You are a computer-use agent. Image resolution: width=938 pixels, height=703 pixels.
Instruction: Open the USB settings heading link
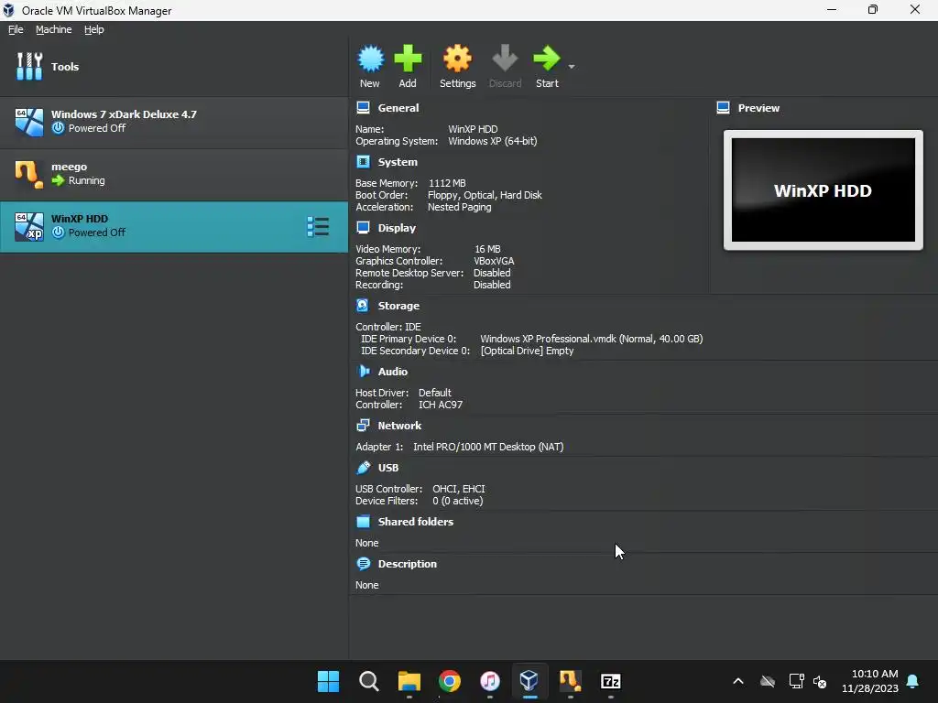(388, 468)
